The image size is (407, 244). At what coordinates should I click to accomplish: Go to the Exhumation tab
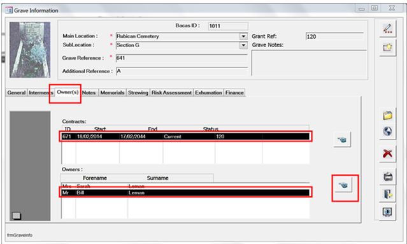pos(208,92)
